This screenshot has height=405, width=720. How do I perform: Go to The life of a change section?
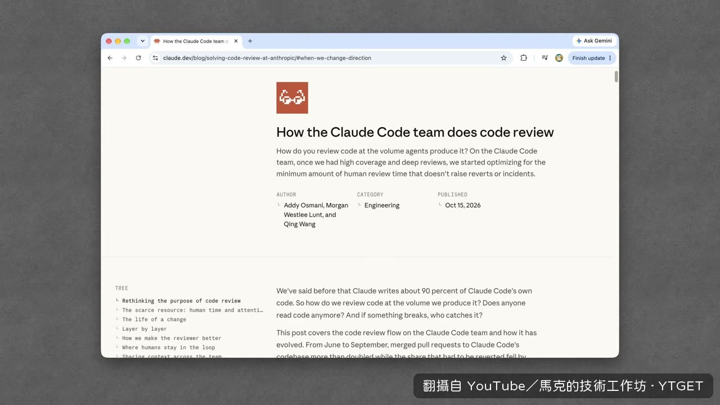click(154, 319)
